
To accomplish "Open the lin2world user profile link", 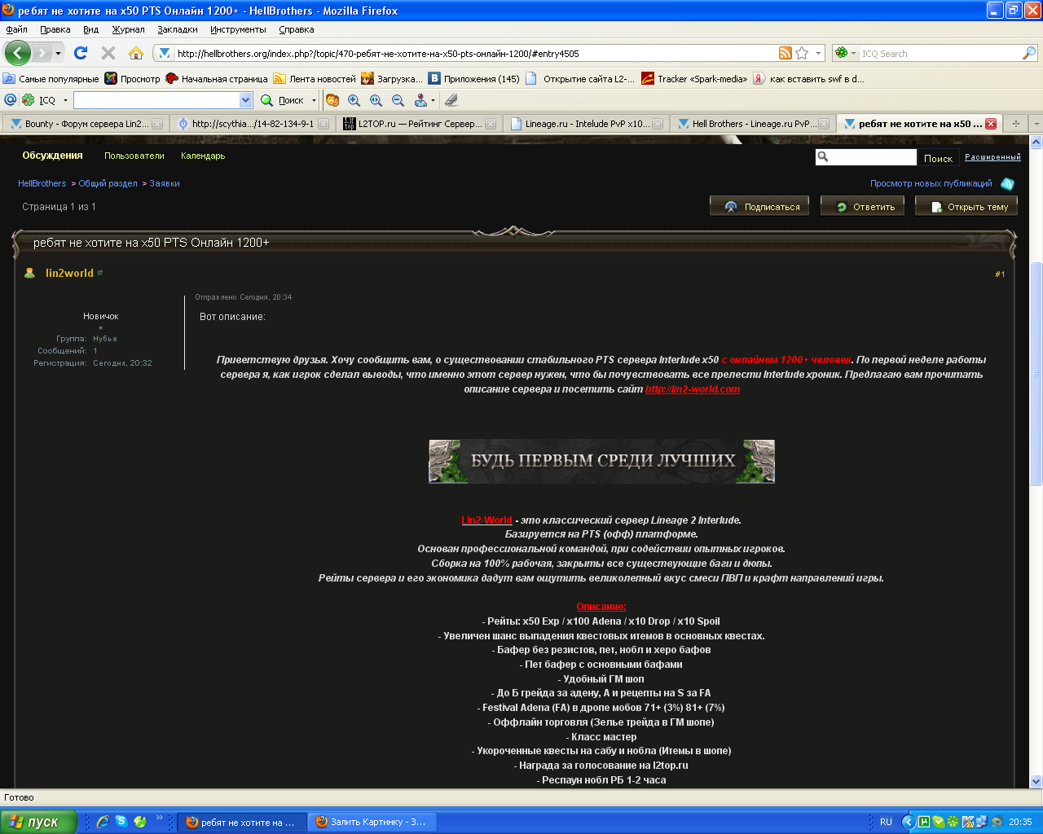I will click(x=69, y=273).
